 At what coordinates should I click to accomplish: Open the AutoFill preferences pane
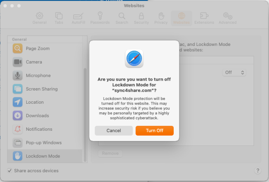pyautogui.click(x=78, y=18)
